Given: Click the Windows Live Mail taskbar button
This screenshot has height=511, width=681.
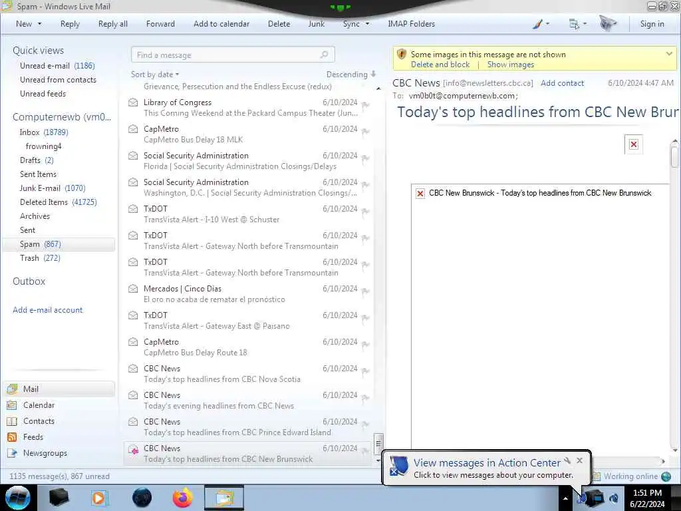Looking at the screenshot, I should (224, 498).
